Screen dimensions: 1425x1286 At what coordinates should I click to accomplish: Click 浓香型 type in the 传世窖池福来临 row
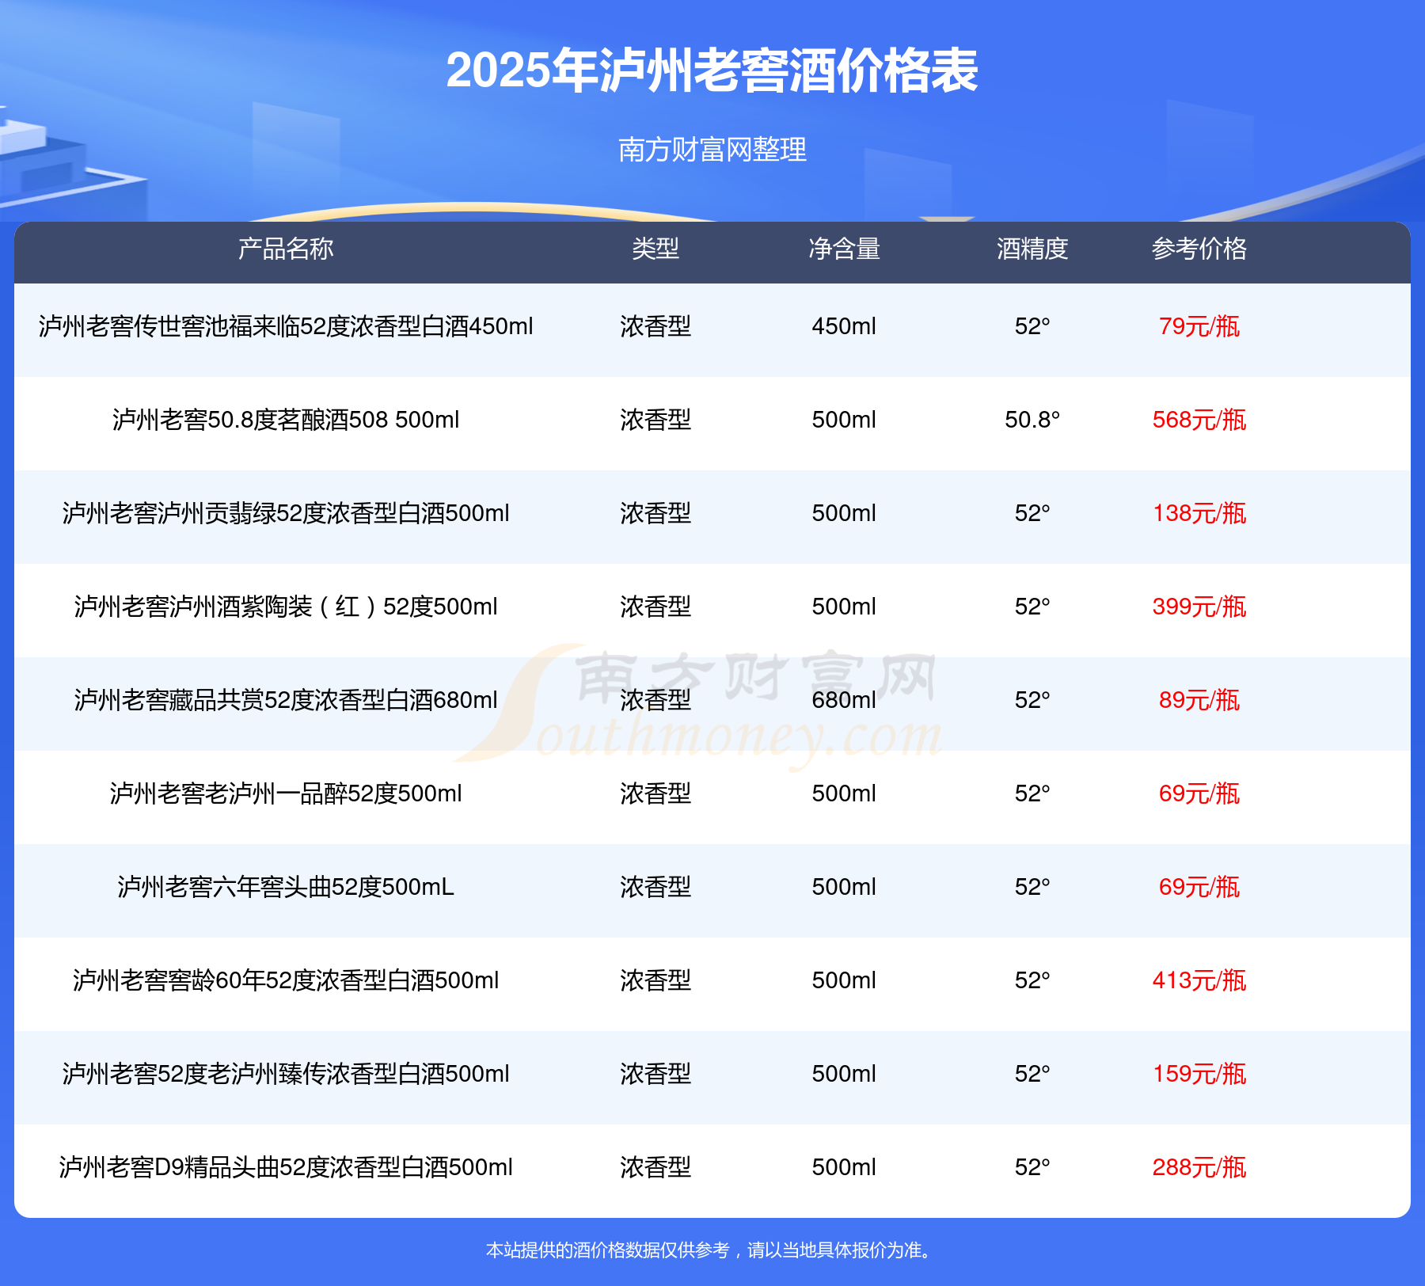pos(655,326)
